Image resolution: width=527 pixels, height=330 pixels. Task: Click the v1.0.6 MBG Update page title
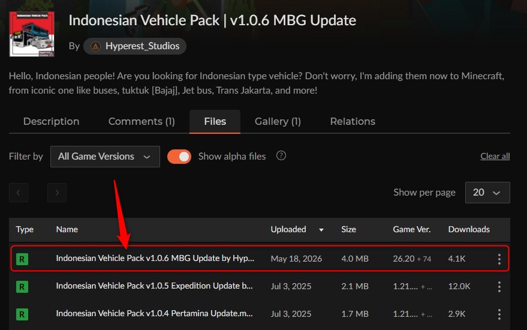pos(212,20)
